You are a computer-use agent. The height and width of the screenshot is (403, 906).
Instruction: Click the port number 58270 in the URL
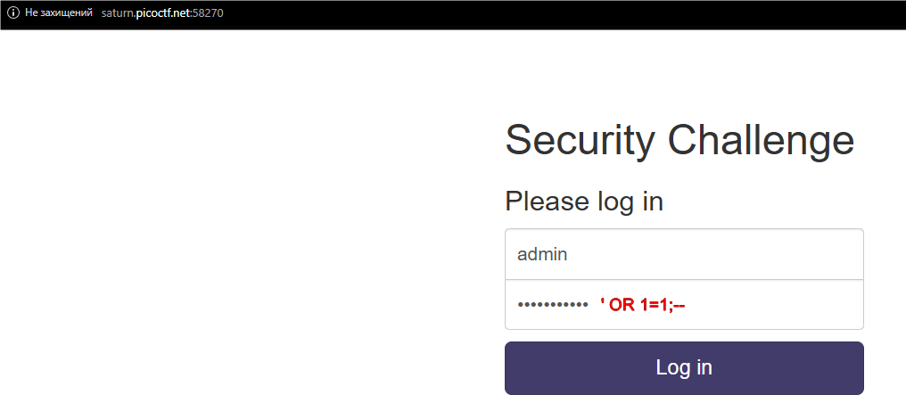[208, 13]
